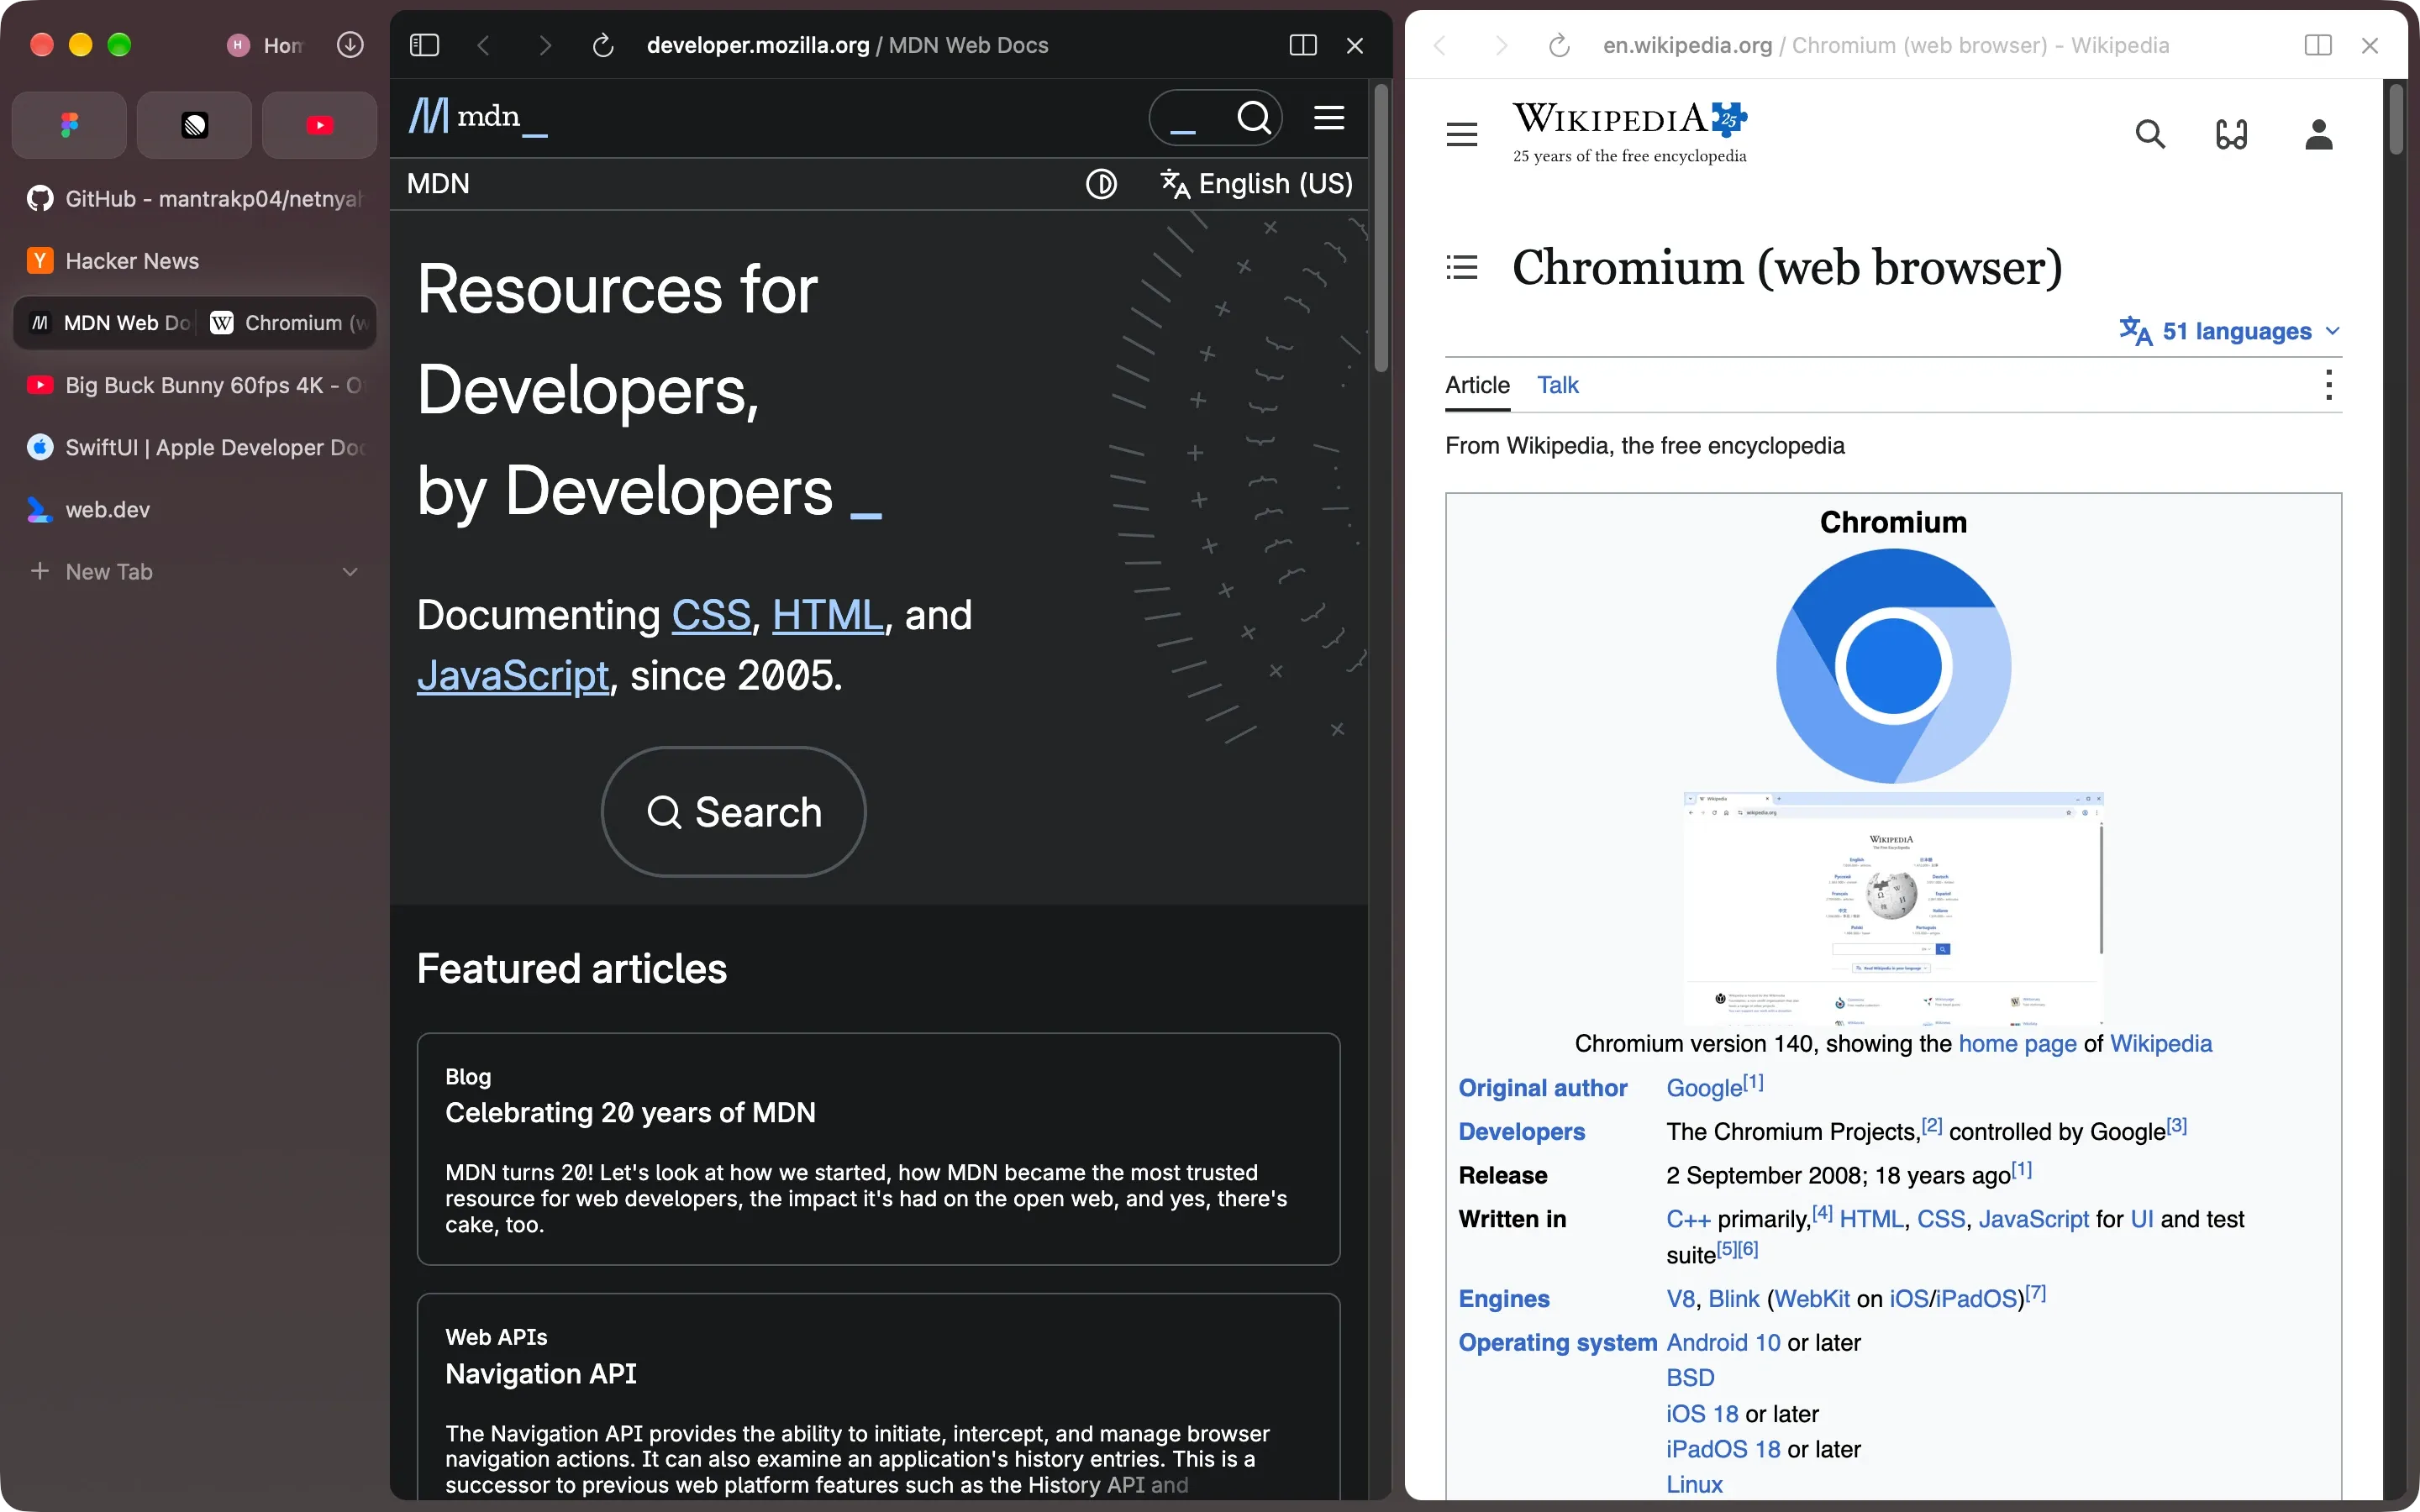Open the article more-options vertical dots
The width and height of the screenshot is (2420, 1512).
click(x=2329, y=385)
